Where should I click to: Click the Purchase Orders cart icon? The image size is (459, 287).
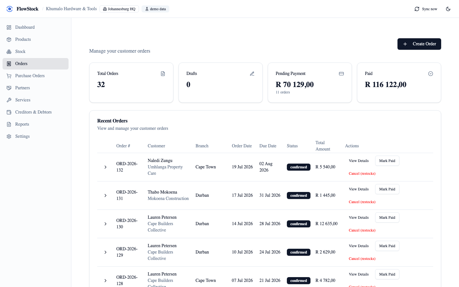point(9,76)
